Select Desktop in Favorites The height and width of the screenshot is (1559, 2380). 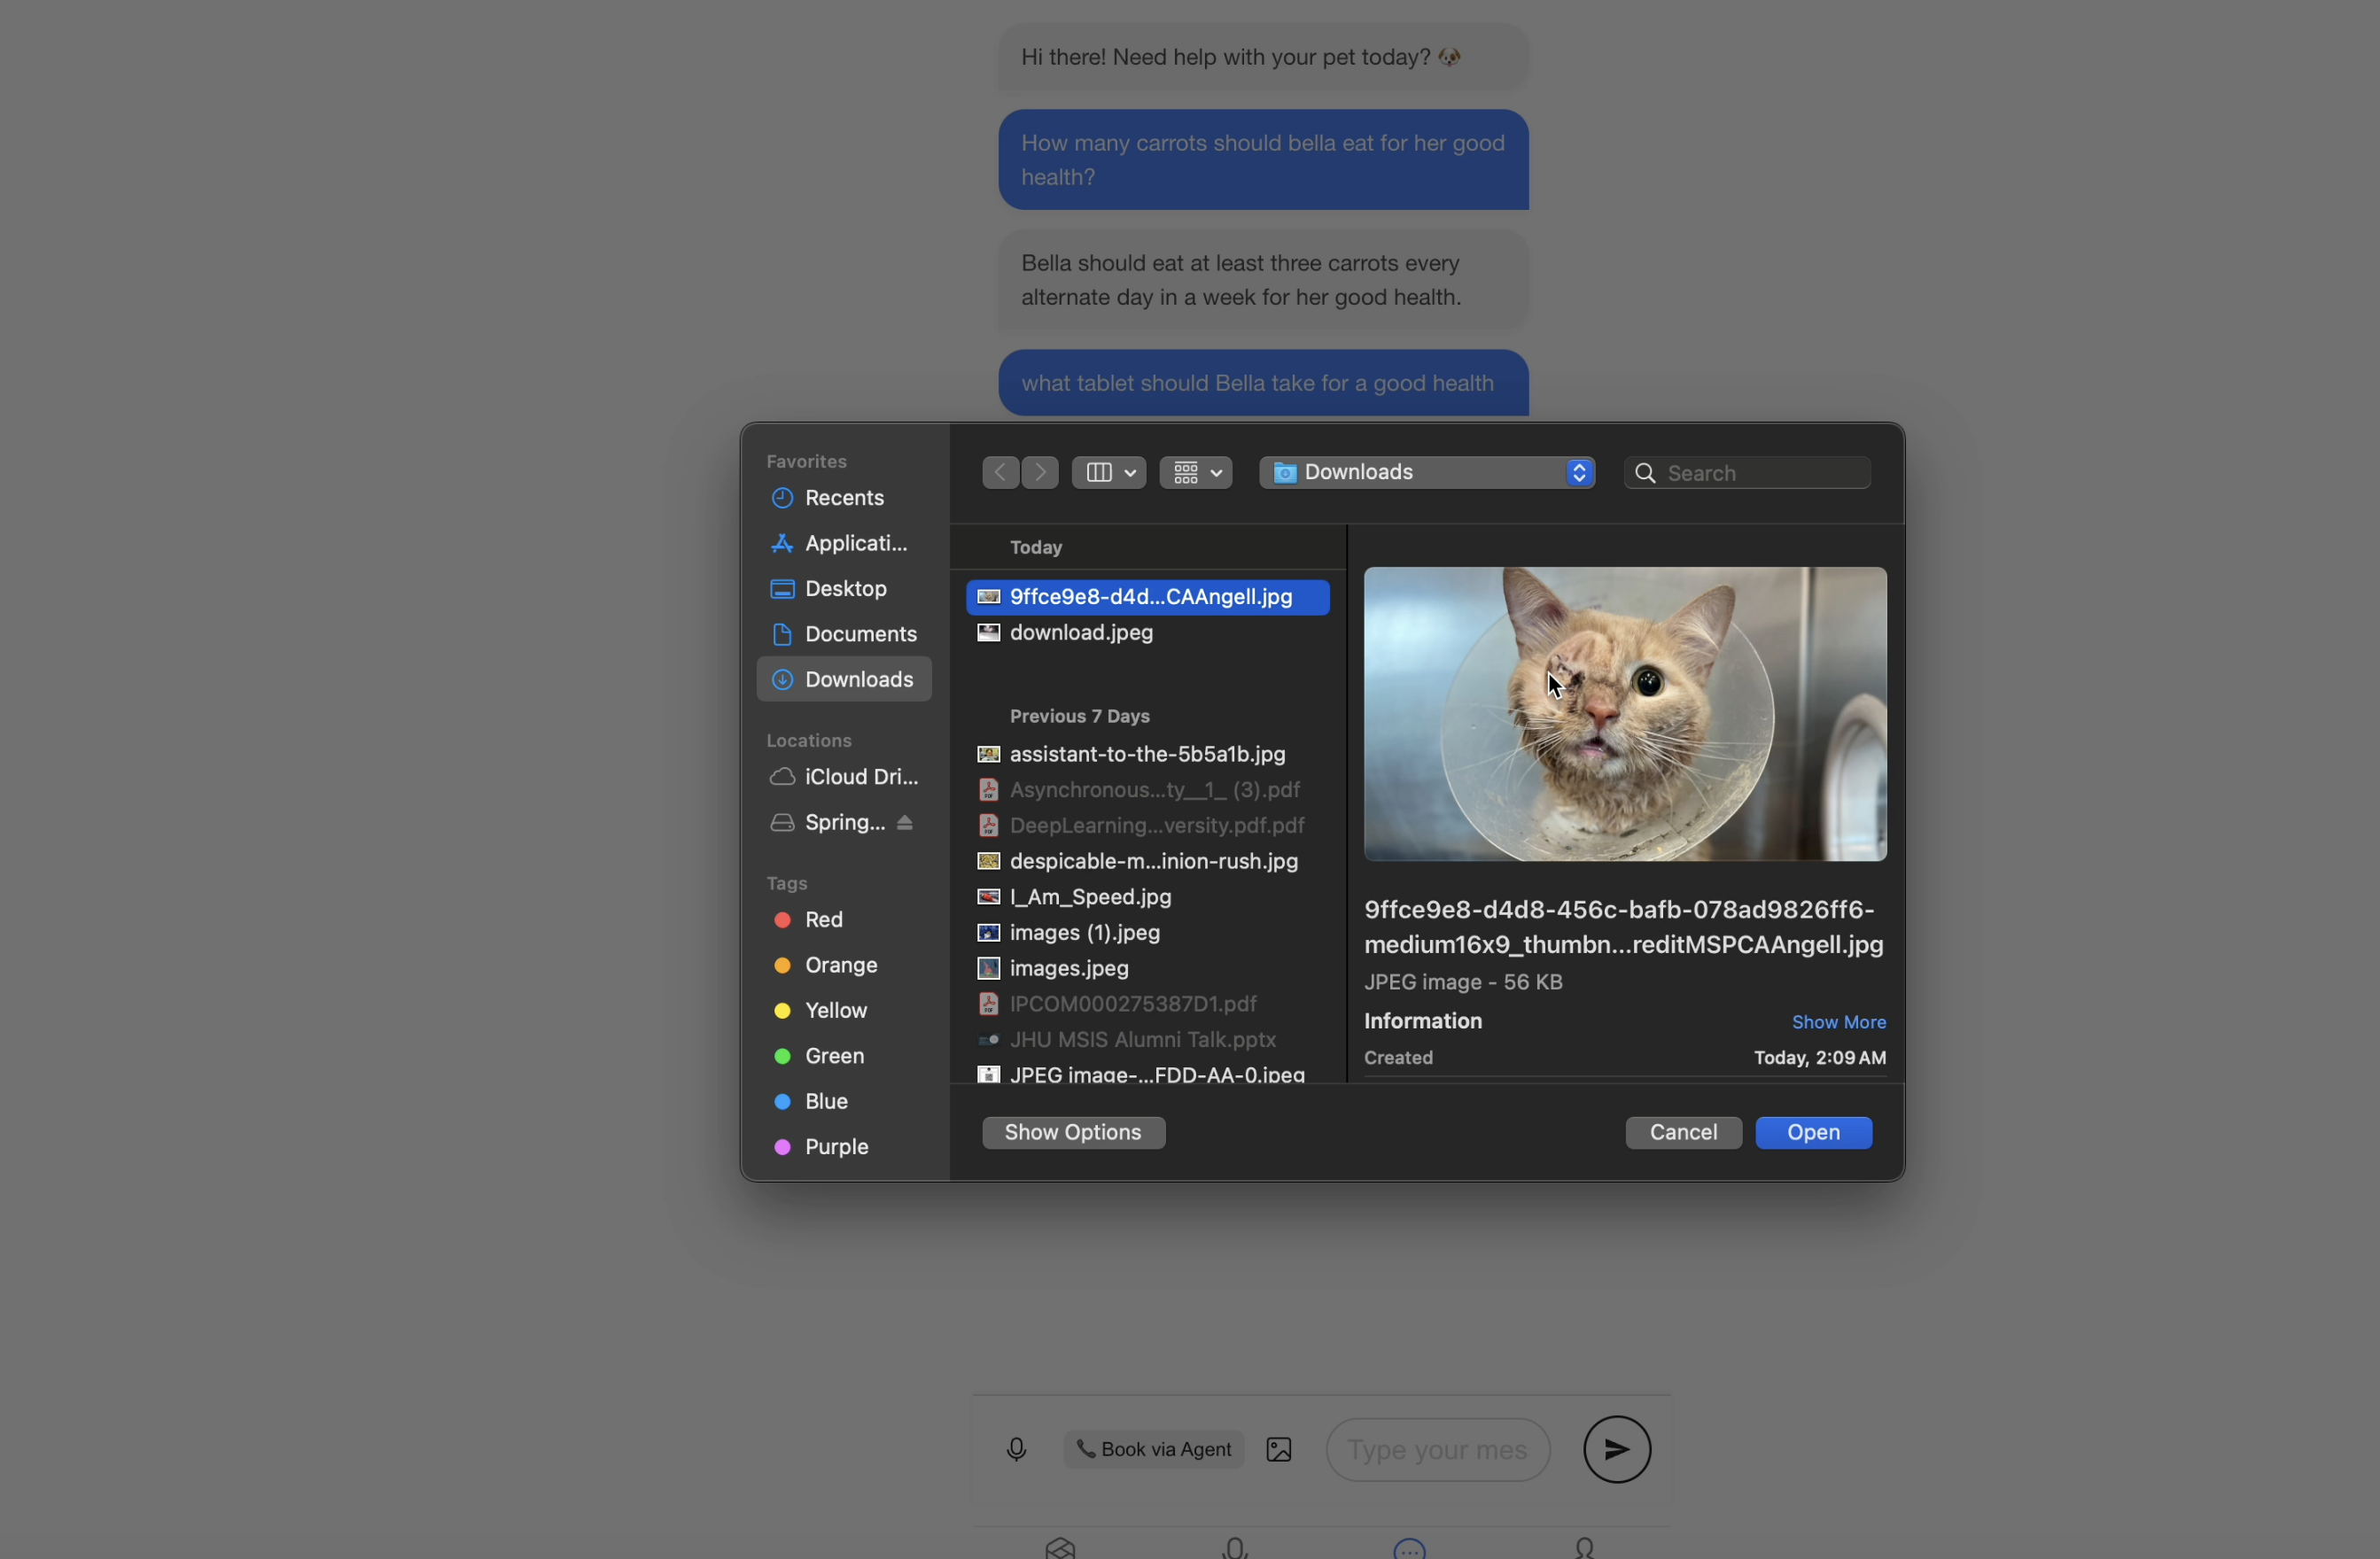pyautogui.click(x=845, y=589)
